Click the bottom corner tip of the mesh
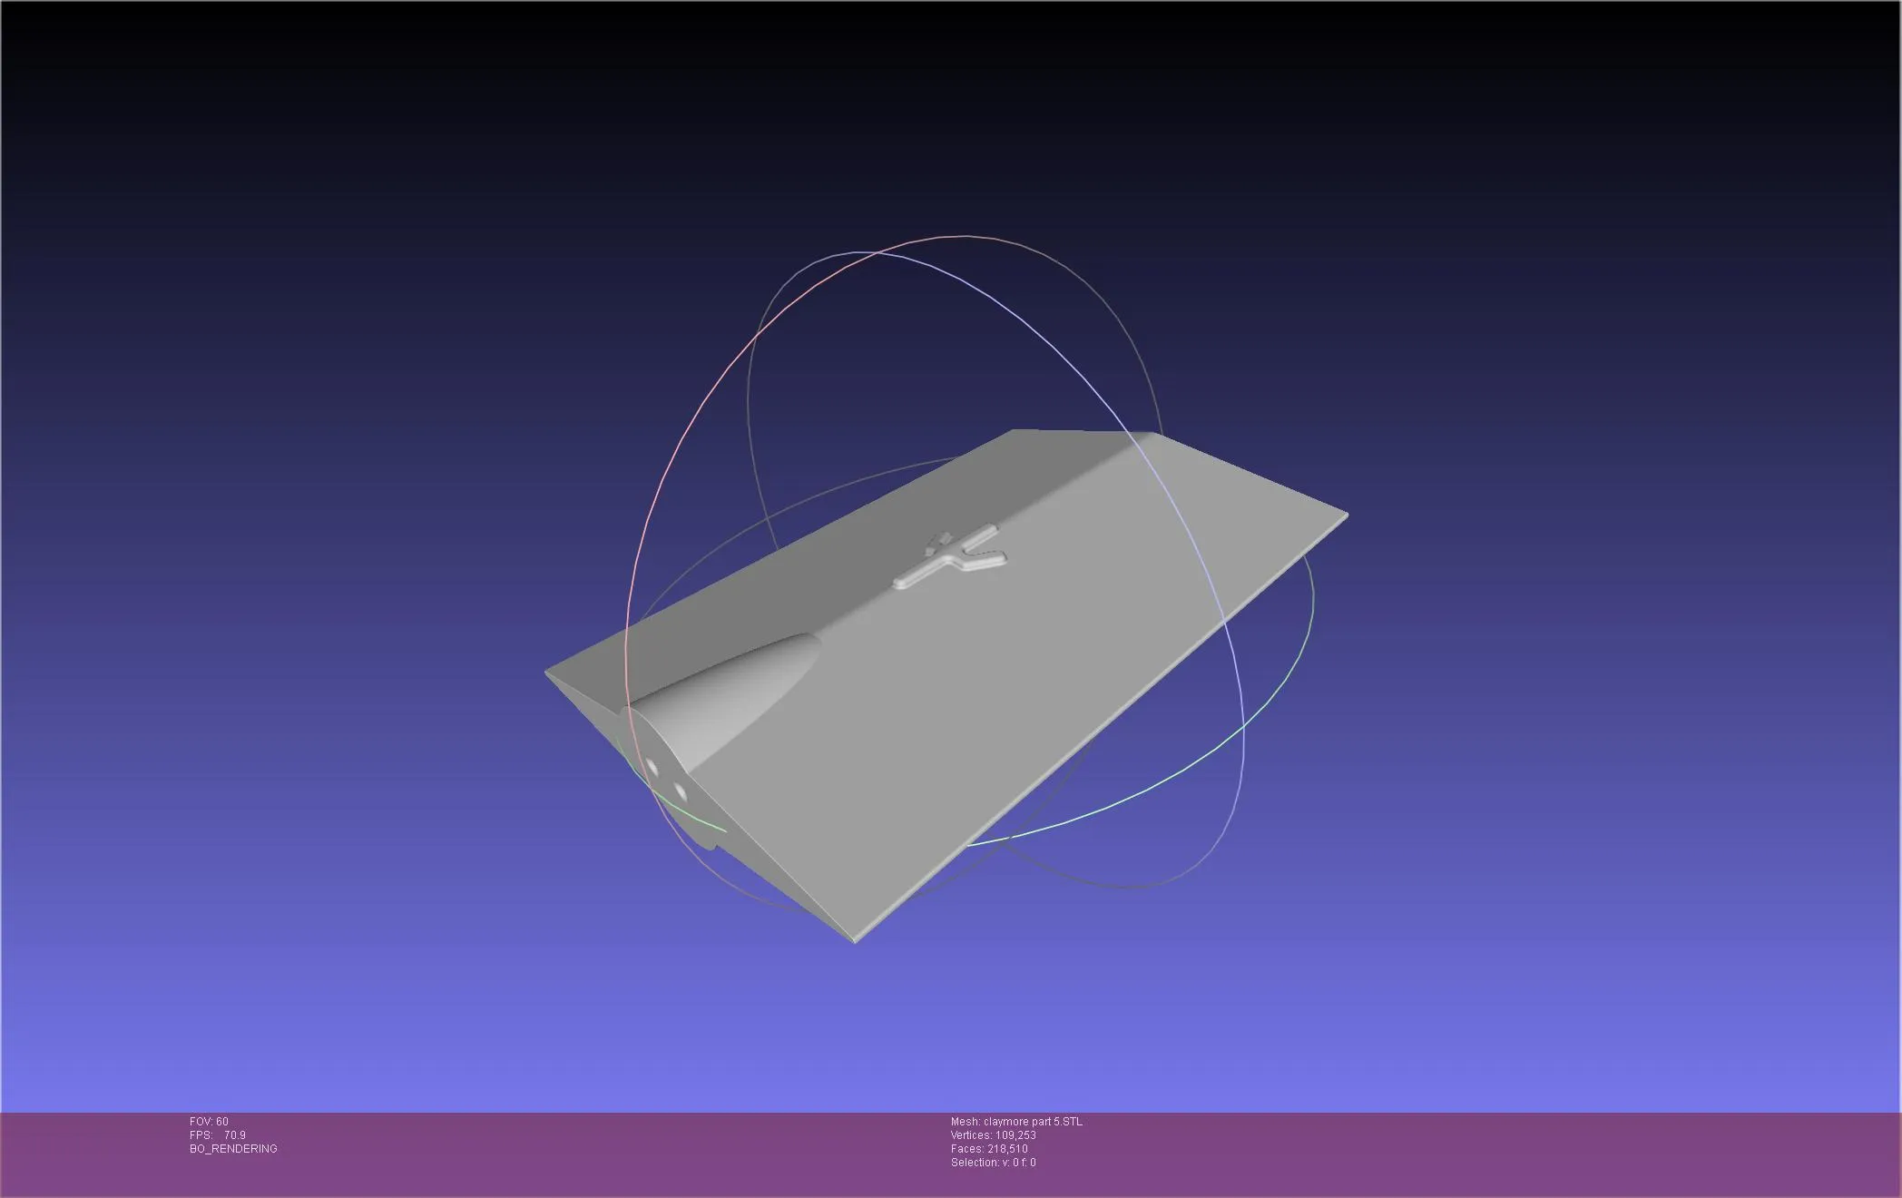This screenshot has width=1902, height=1198. [855, 939]
